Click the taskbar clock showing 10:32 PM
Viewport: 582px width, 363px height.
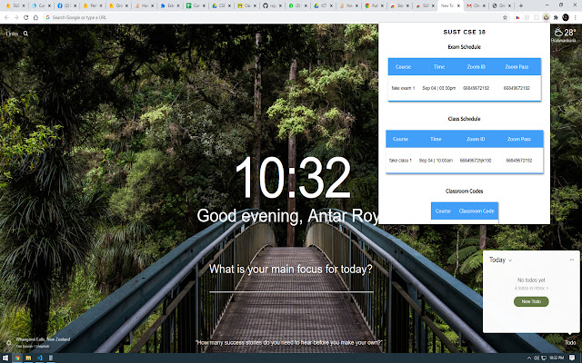[x=557, y=358]
